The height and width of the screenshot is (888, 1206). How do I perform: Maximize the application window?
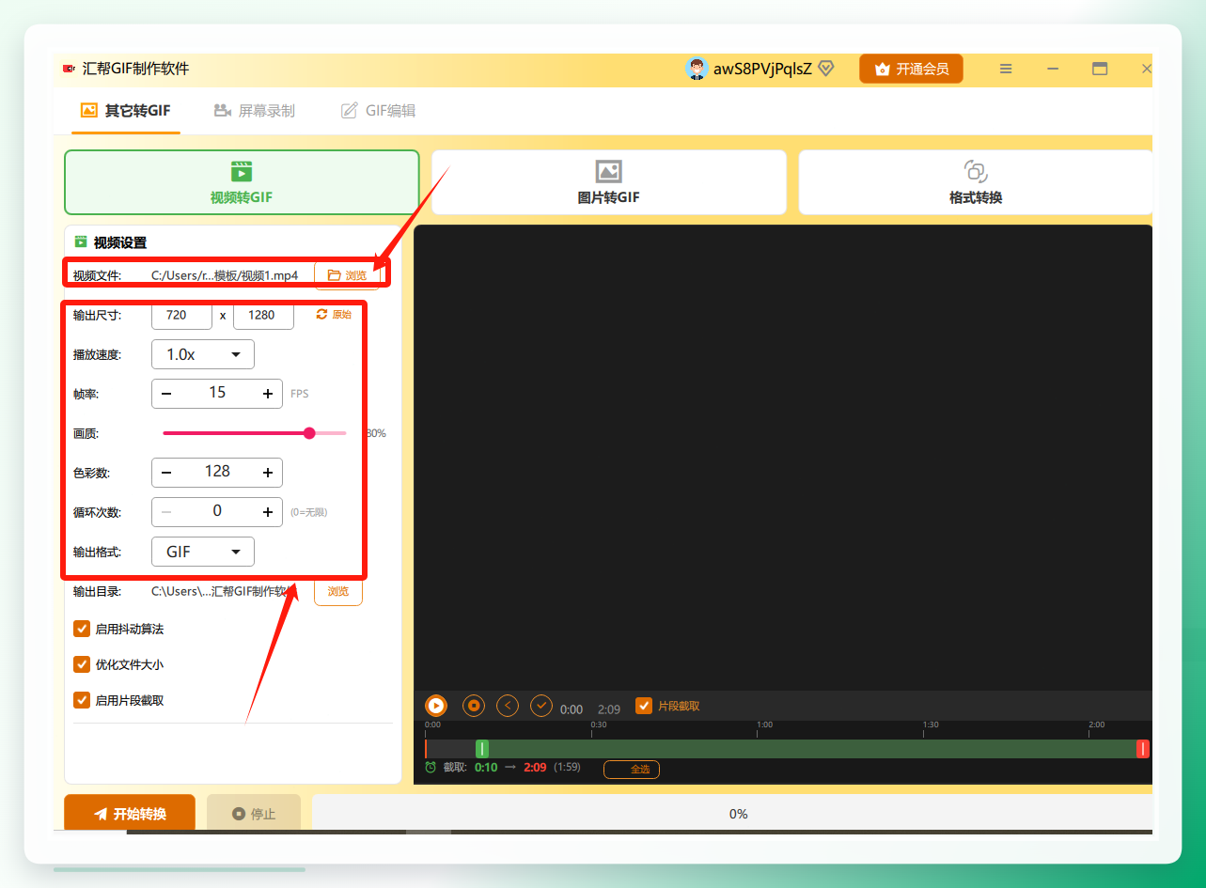[x=1100, y=69]
